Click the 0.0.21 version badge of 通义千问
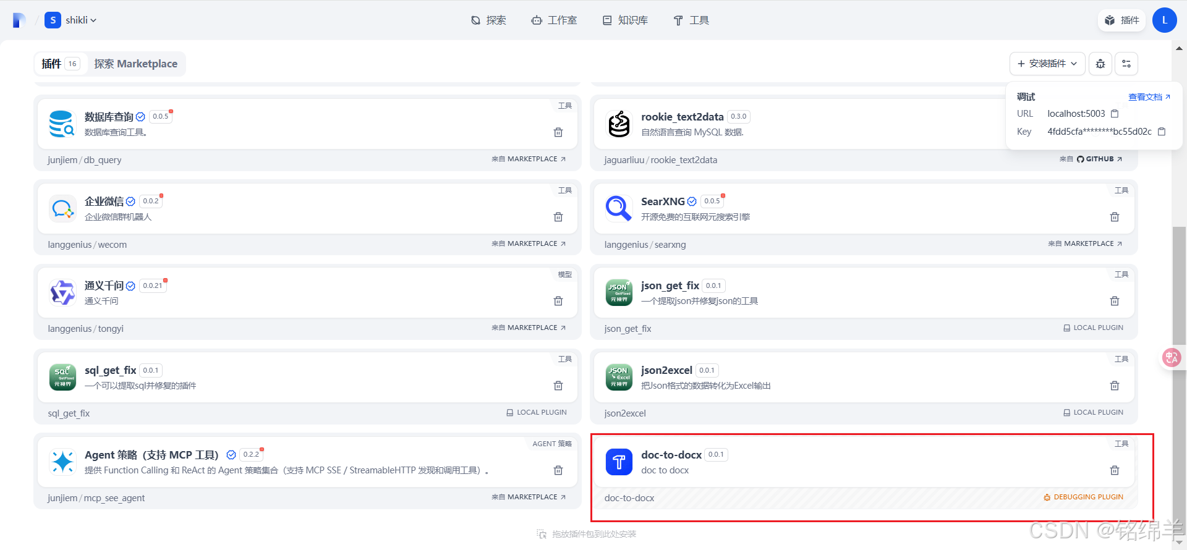 point(153,286)
